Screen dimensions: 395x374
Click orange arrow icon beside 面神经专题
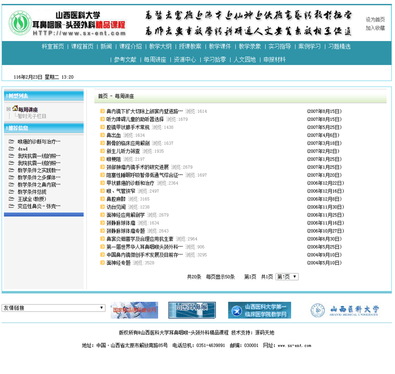click(102, 263)
